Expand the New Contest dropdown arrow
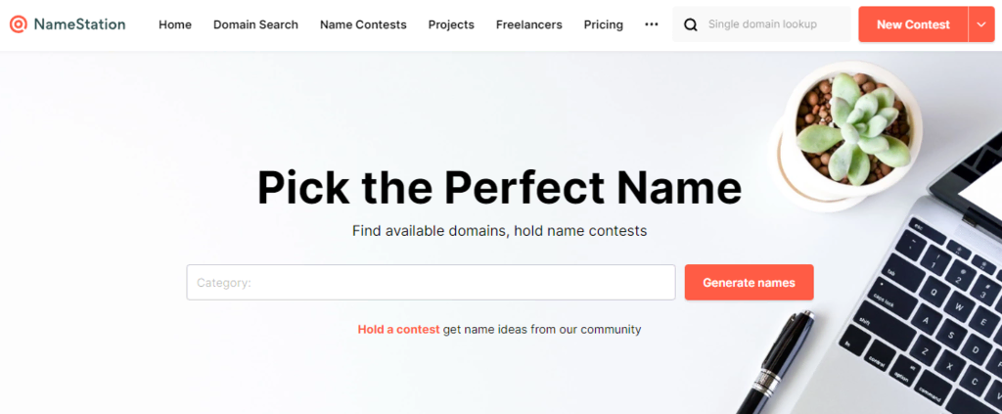This screenshot has height=414, width=1002. 981,24
